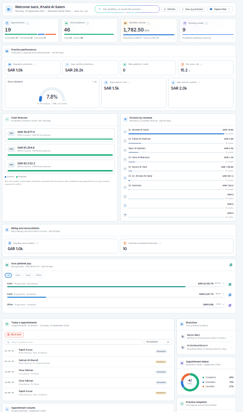
Task: Click the SAR 61,354.8 forecast value
Action: [26, 148]
